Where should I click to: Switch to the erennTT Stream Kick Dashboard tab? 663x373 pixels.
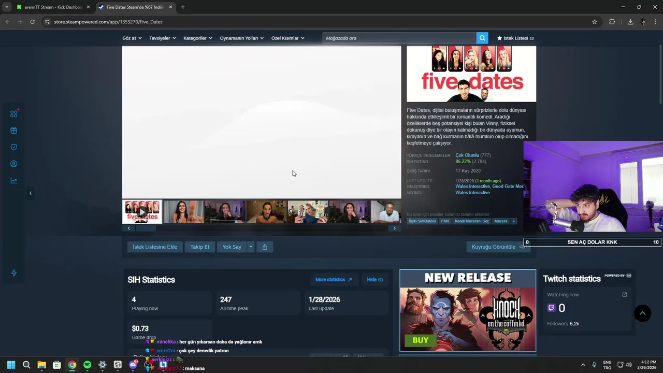(53, 7)
